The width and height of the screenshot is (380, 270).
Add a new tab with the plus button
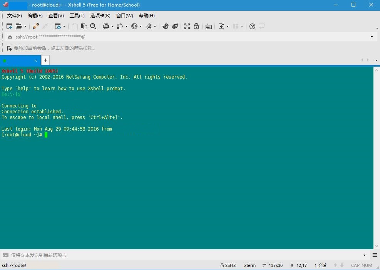[45, 60]
